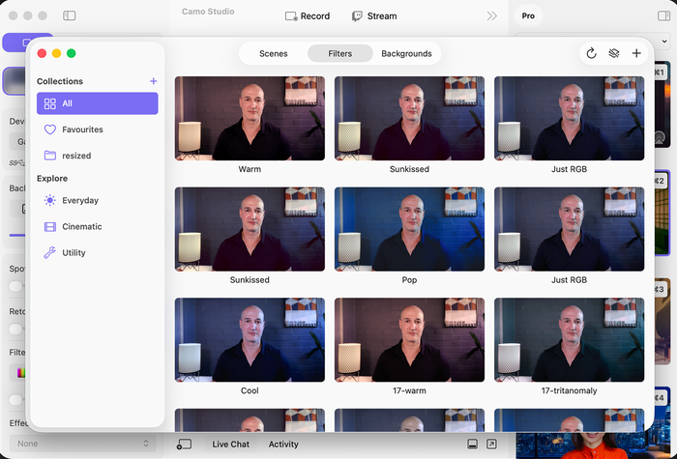Add a collection with the Collections plus icon

153,81
